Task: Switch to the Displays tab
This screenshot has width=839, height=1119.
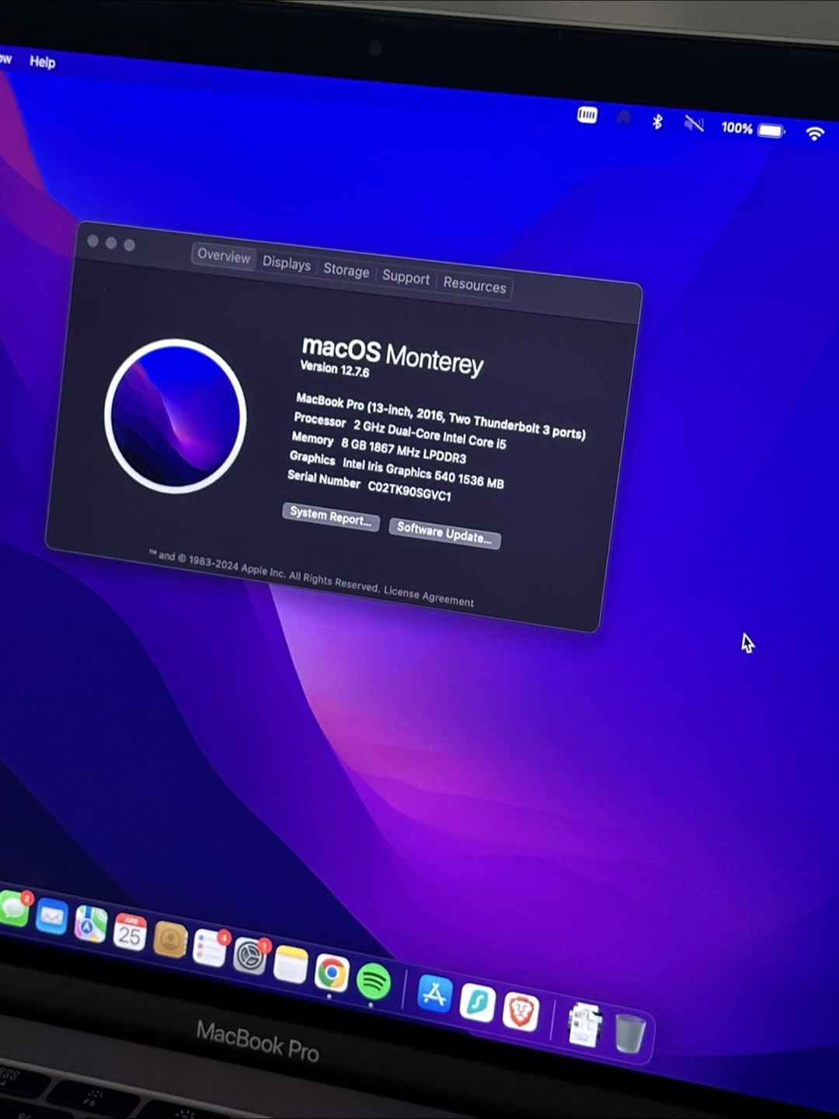Action: tap(287, 263)
